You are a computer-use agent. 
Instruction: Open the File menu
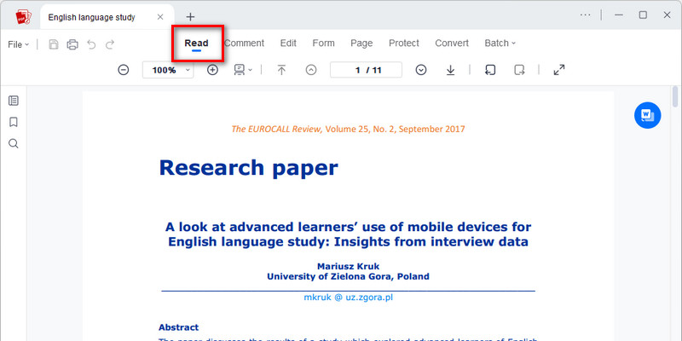coord(18,44)
